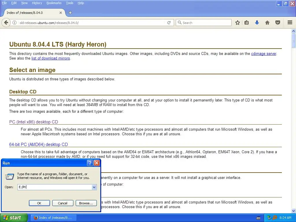Image resolution: width=296 pixels, height=222 pixels.
Task: Close the Index of /releases/8.04.0 tab
Action: (61, 13)
